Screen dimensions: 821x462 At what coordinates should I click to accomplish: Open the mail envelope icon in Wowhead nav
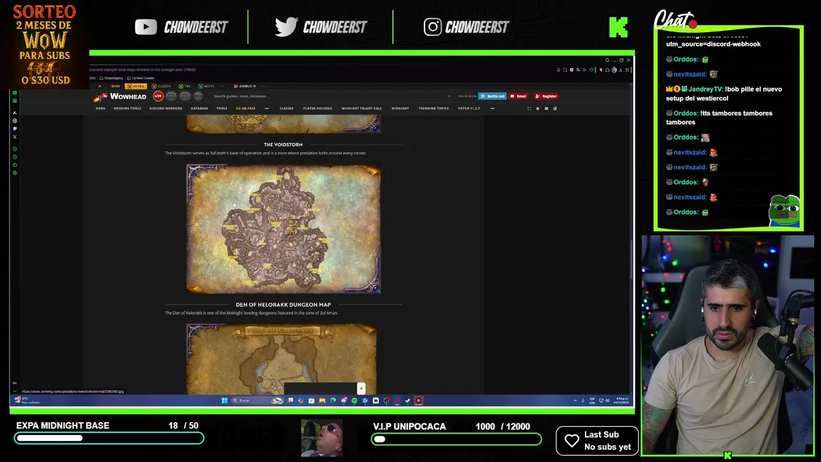coord(546,108)
